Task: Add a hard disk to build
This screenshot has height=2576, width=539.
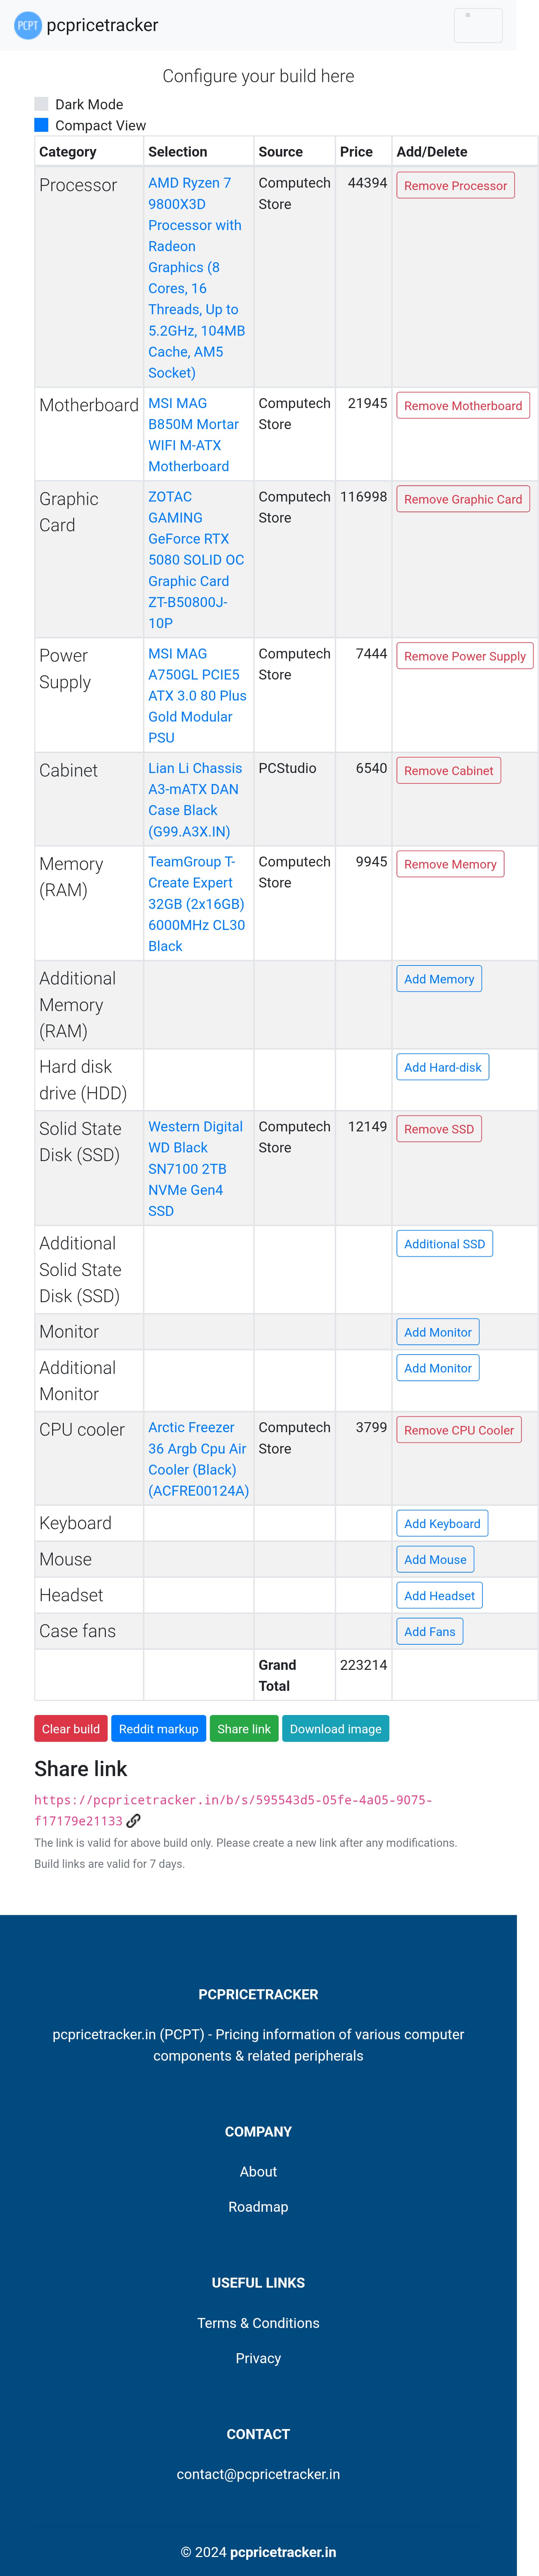Action: 442,1067
